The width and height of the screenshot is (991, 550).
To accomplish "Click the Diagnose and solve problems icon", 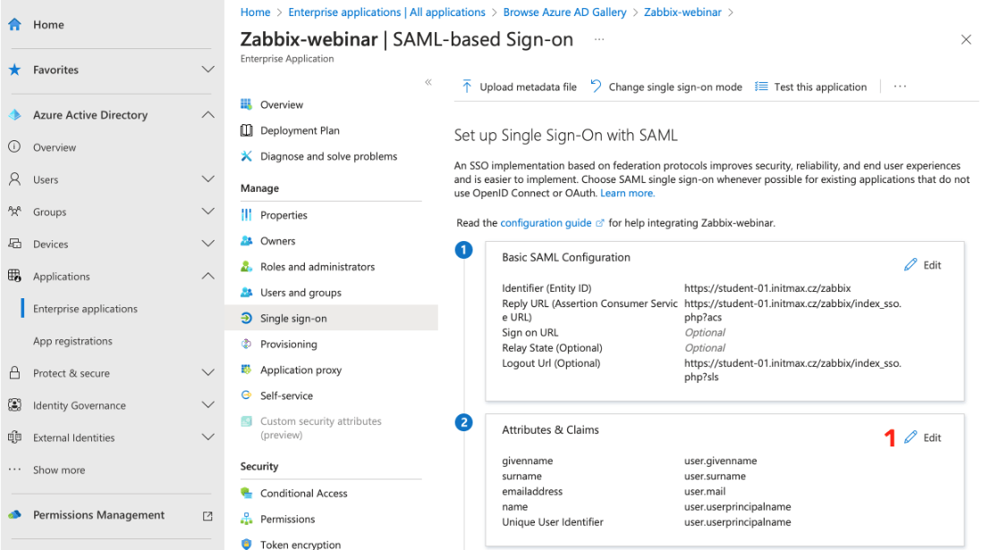I will click(247, 156).
